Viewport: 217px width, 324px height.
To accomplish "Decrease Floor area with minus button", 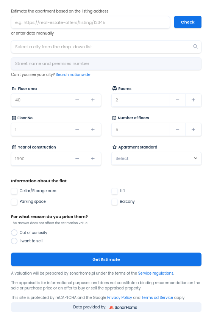I will point(77,100).
